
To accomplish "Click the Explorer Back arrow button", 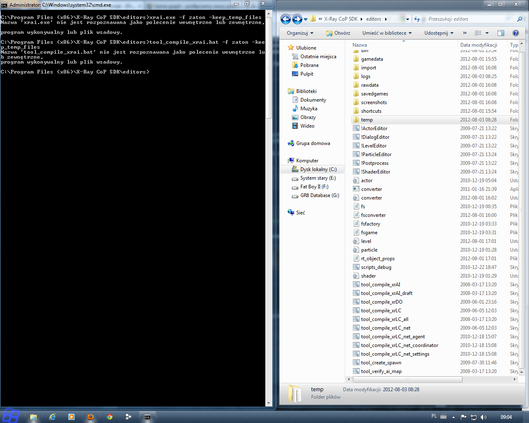I will coord(286,19).
